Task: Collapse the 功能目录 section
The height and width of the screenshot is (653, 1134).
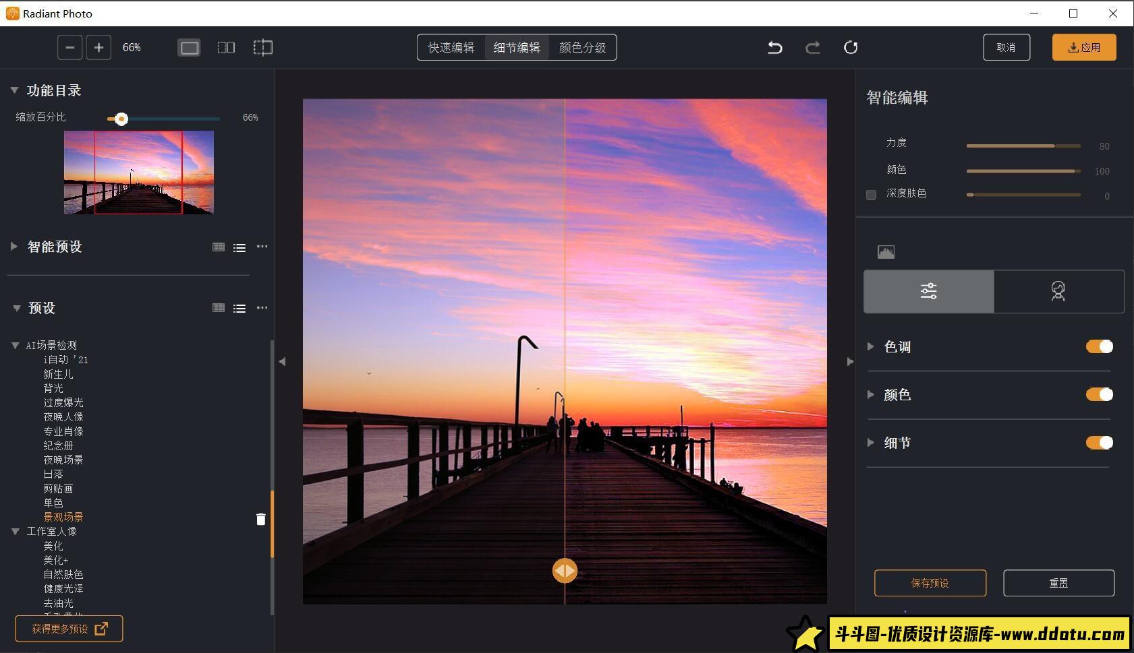Action: click(x=13, y=90)
